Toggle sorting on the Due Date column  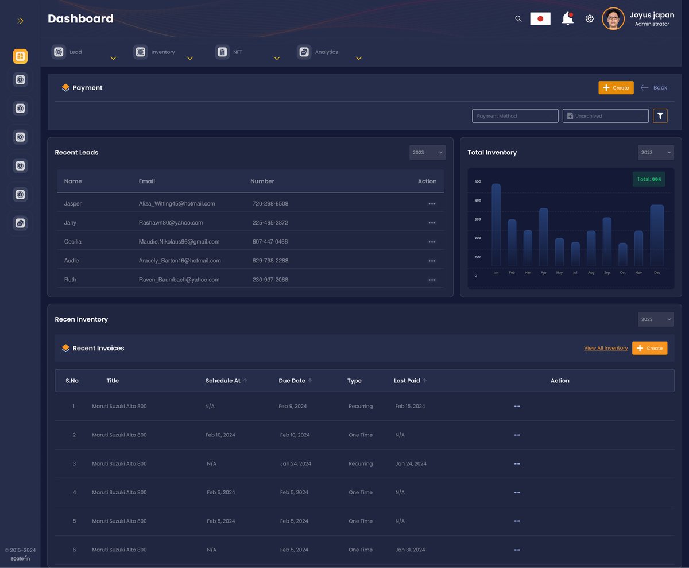point(311,380)
